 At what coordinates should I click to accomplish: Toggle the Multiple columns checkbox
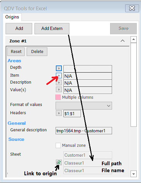point(58,97)
